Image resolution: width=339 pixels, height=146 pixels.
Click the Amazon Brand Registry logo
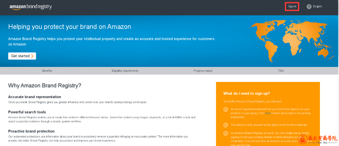coord(31,7)
